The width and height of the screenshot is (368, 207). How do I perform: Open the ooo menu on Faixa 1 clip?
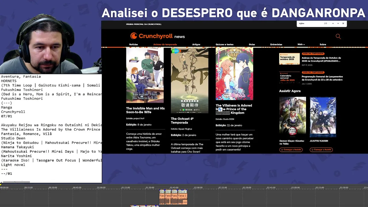(x=185, y=202)
